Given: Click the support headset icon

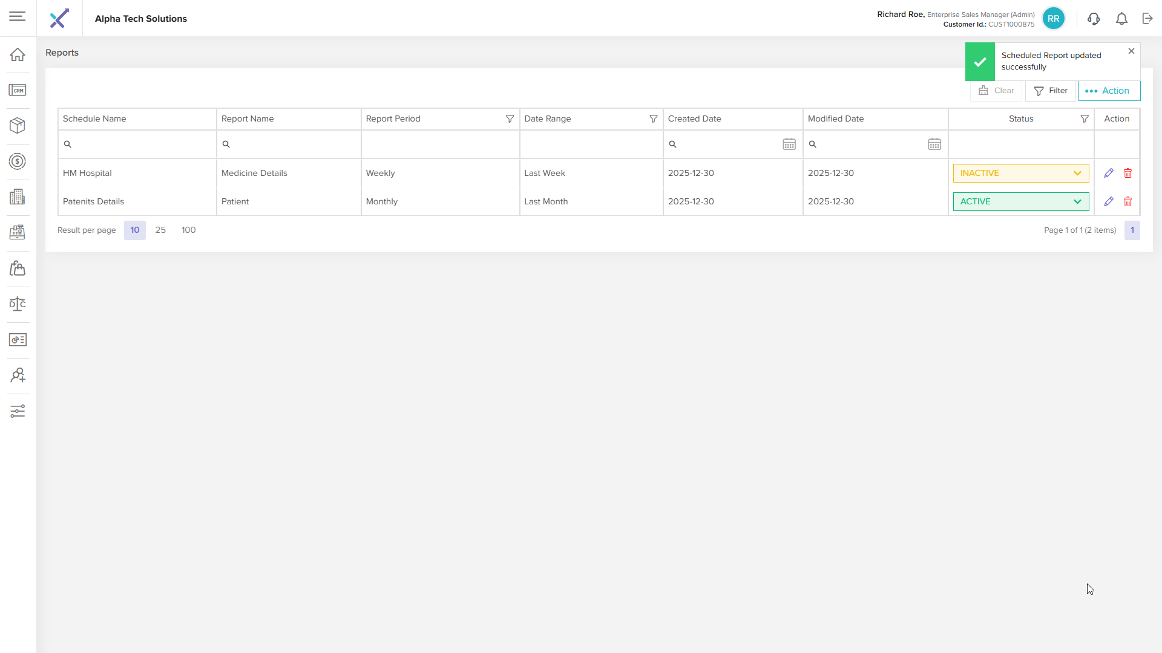Looking at the screenshot, I should (x=1094, y=19).
